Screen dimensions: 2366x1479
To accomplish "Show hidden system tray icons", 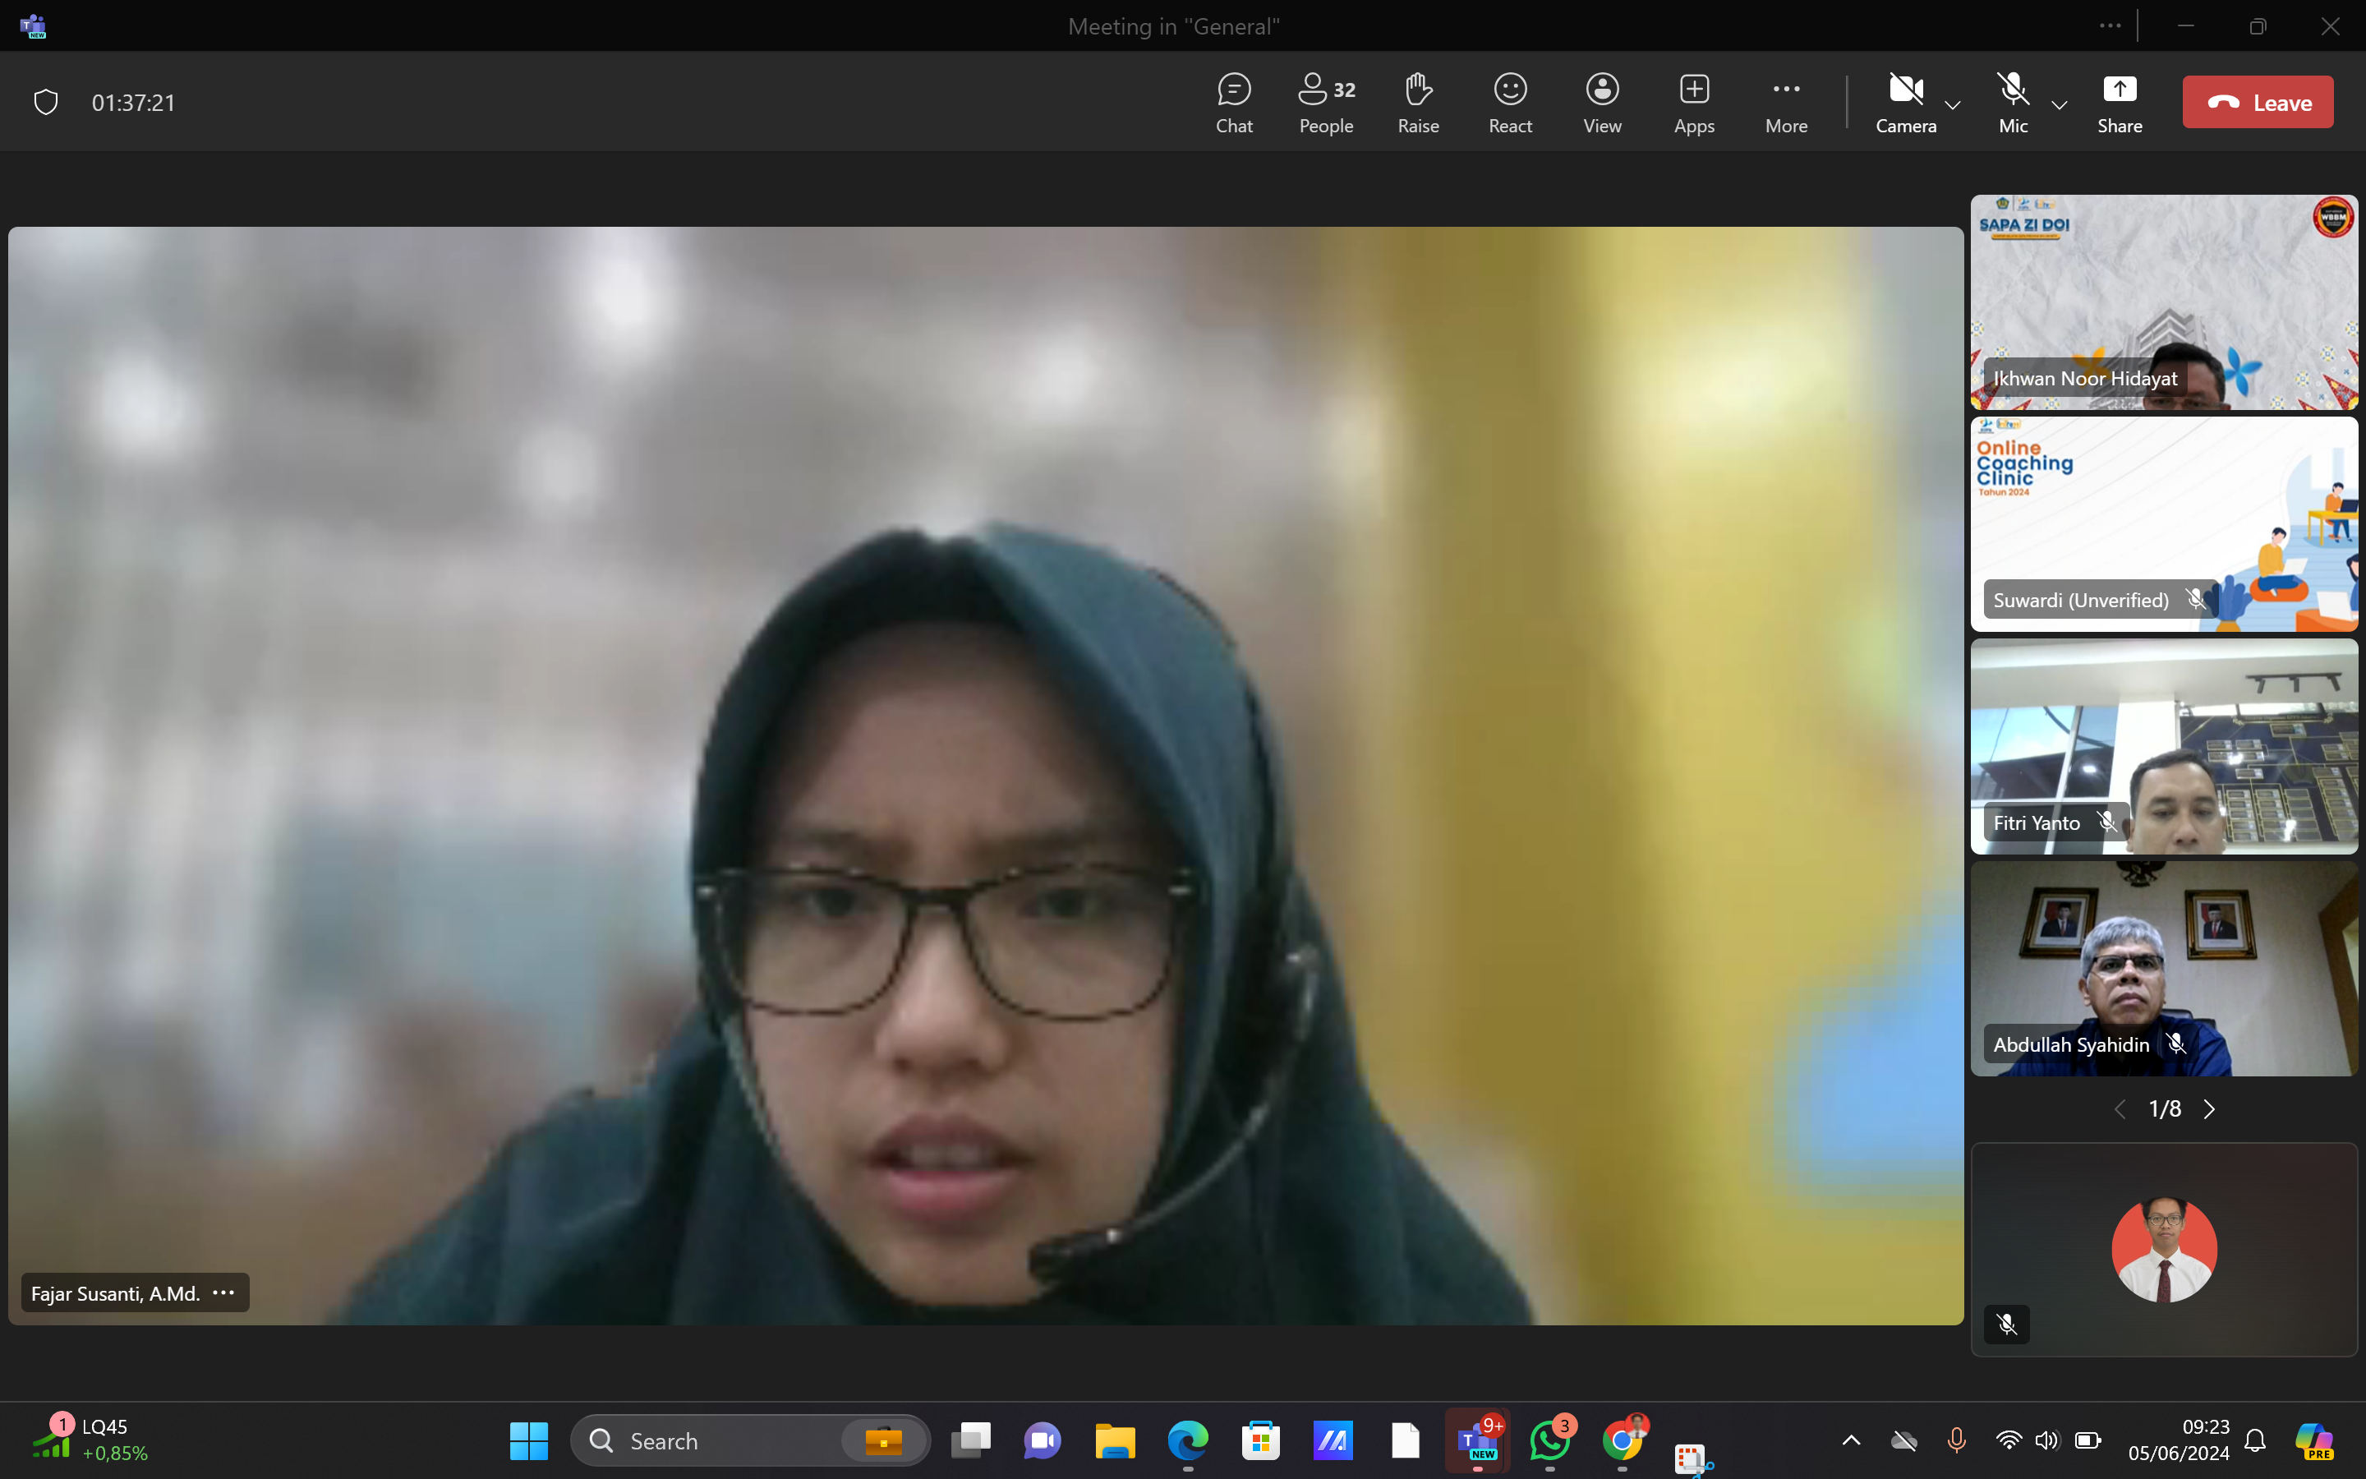I will coord(1851,1440).
